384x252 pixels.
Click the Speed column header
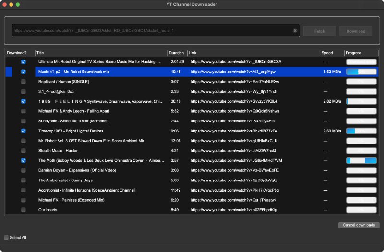click(x=332, y=53)
